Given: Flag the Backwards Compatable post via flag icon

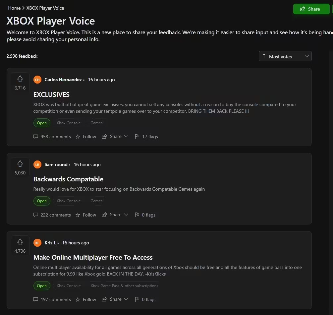Looking at the screenshot, I should [x=137, y=215].
